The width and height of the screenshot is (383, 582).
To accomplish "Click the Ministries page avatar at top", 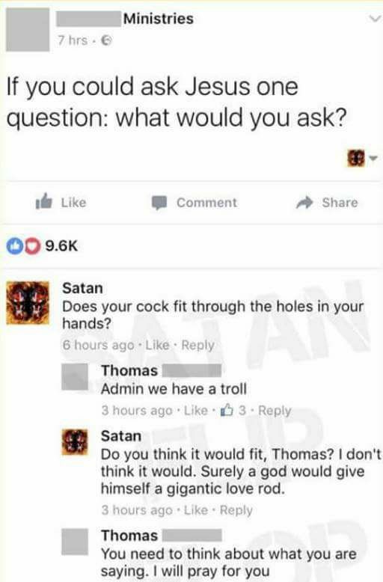I will point(28,30).
